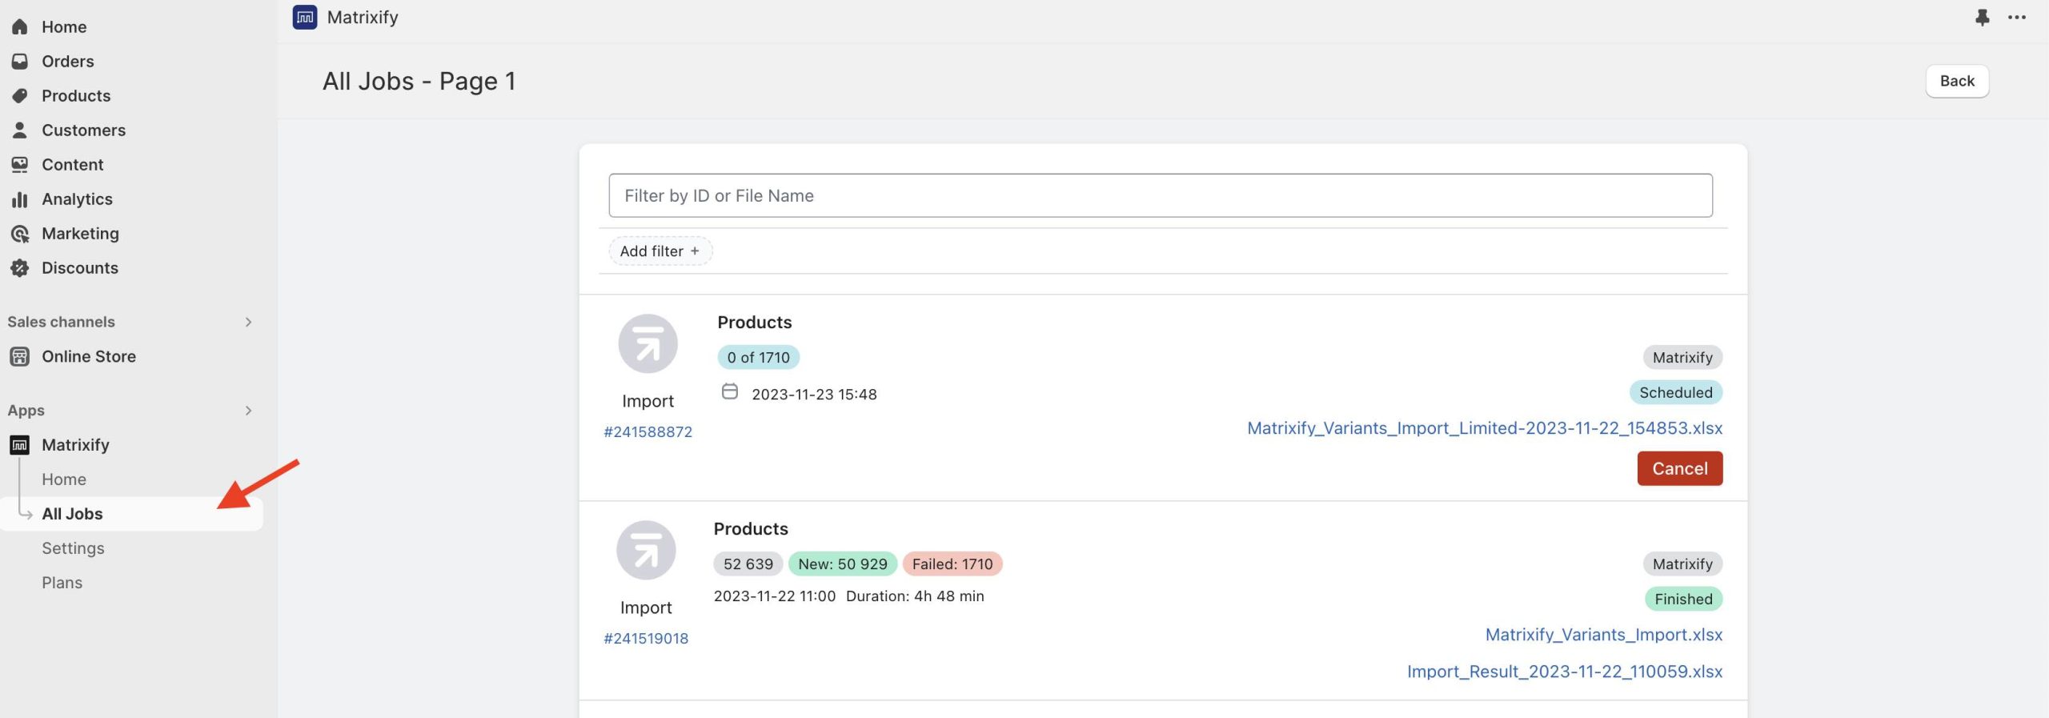Open job link #241588872
Image resolution: width=2049 pixels, height=718 pixels.
coord(648,431)
